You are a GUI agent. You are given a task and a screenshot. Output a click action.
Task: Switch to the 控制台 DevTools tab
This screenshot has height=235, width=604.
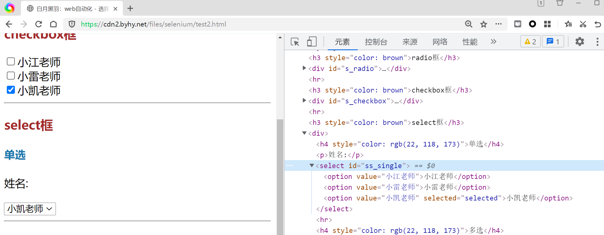(x=376, y=42)
